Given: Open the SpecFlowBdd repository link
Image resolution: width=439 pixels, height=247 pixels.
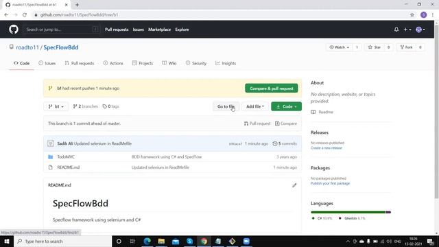Looking at the screenshot, I should point(61,47).
